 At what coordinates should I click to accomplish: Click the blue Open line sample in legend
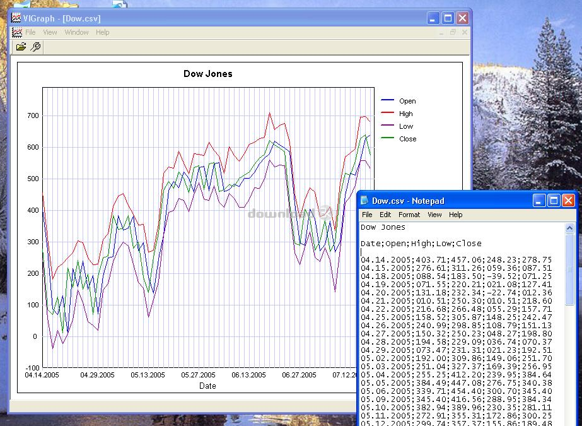coord(388,100)
